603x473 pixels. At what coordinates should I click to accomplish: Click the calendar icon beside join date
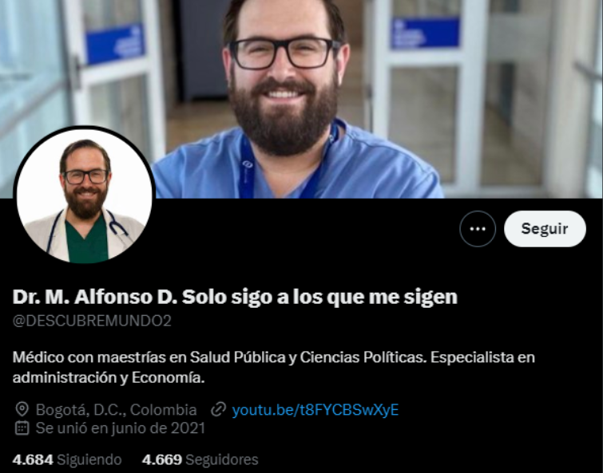click(x=22, y=428)
